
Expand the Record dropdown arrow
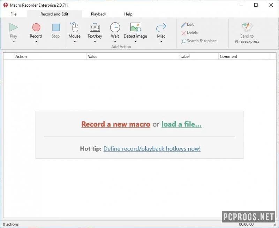(x=36, y=41)
